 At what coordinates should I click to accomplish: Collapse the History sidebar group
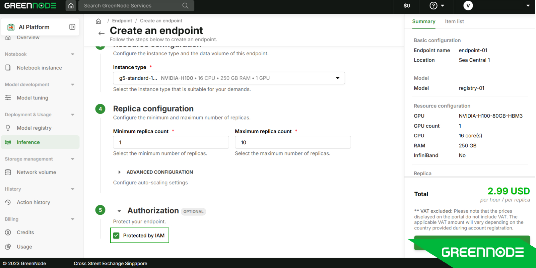pos(73,189)
